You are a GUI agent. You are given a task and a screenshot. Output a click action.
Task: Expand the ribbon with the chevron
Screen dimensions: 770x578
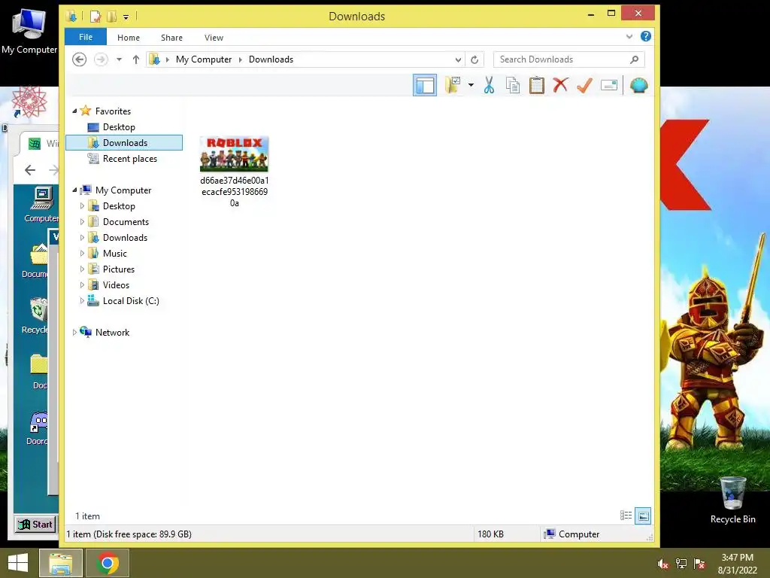point(629,36)
